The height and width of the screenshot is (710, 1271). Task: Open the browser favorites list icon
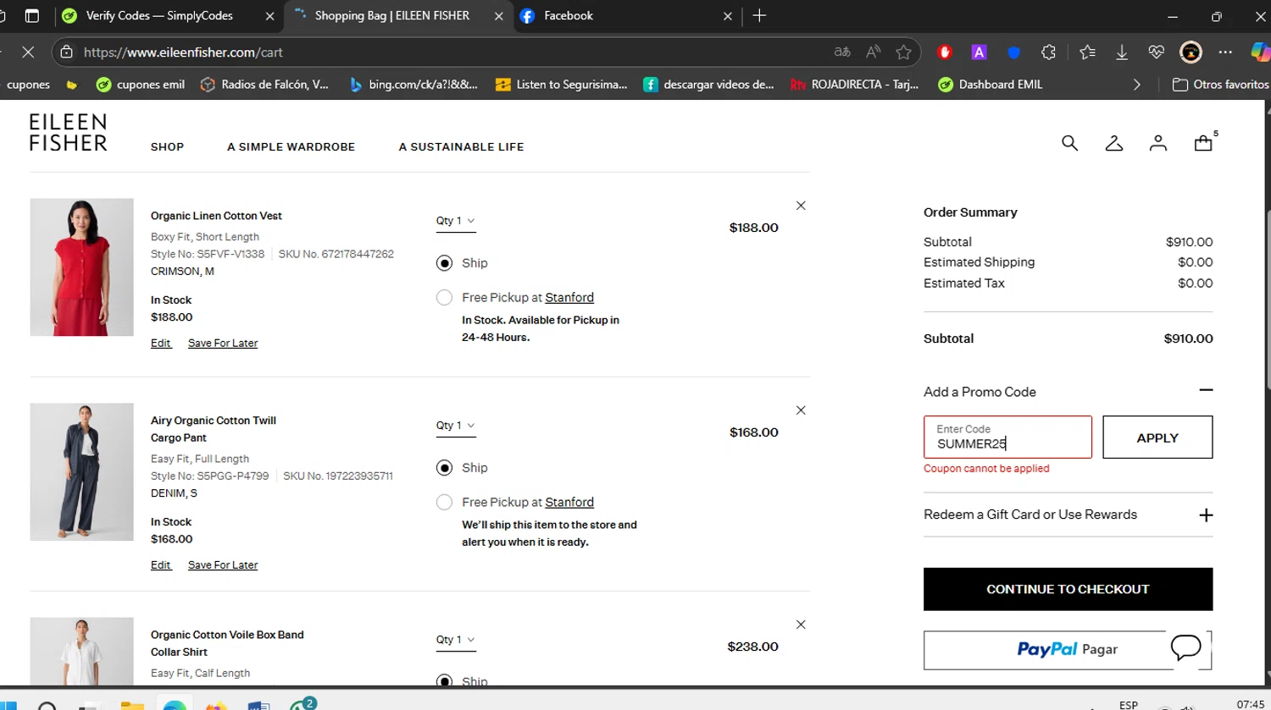pyautogui.click(x=1087, y=52)
